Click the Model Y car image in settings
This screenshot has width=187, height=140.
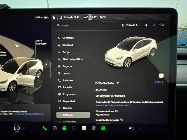131,52
